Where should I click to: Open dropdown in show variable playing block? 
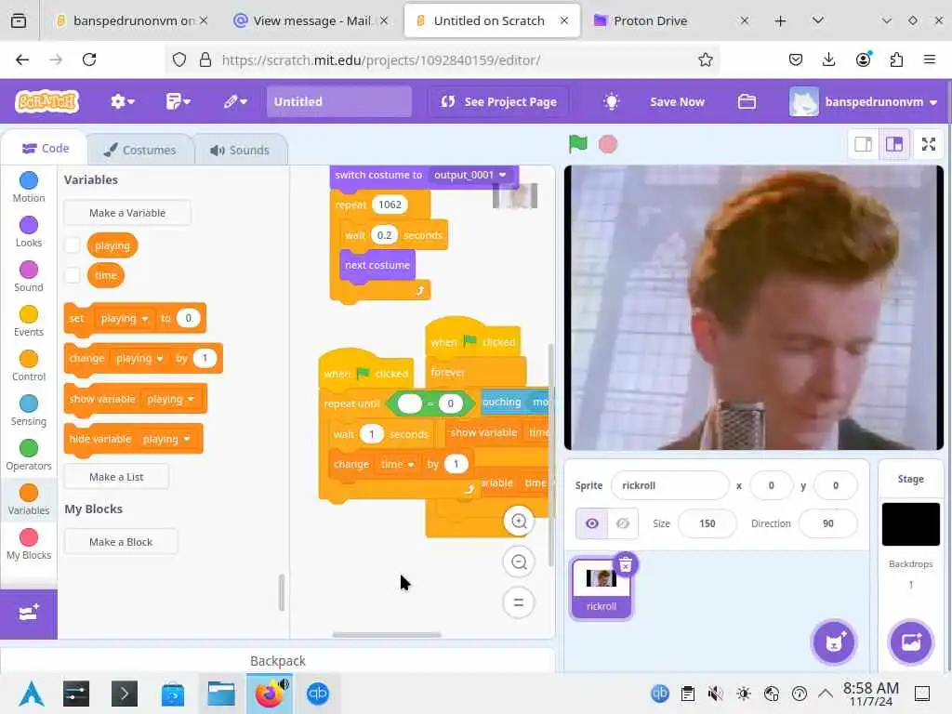[x=170, y=399]
